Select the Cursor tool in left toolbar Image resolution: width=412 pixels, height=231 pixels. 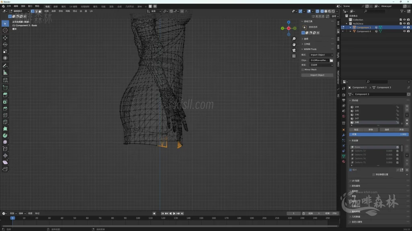point(5,31)
